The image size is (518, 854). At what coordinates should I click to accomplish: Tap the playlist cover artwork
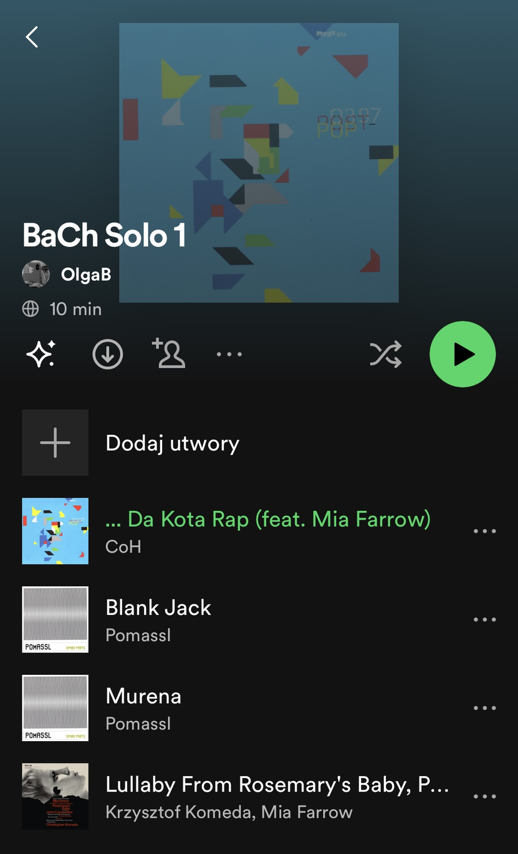coord(259,163)
